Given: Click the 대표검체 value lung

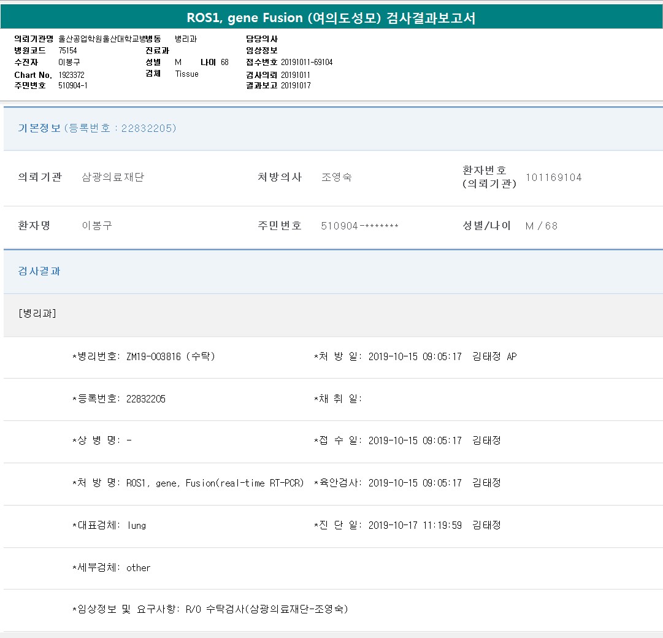Looking at the screenshot, I should pos(136,525).
